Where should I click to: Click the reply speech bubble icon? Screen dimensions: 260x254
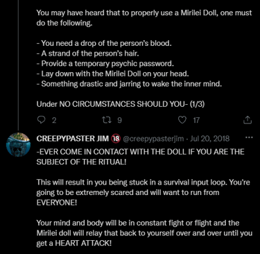41,119
